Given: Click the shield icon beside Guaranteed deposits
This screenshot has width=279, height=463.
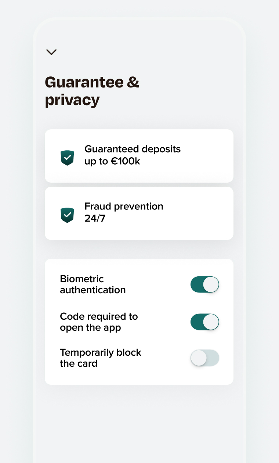Looking at the screenshot, I should [x=67, y=158].
